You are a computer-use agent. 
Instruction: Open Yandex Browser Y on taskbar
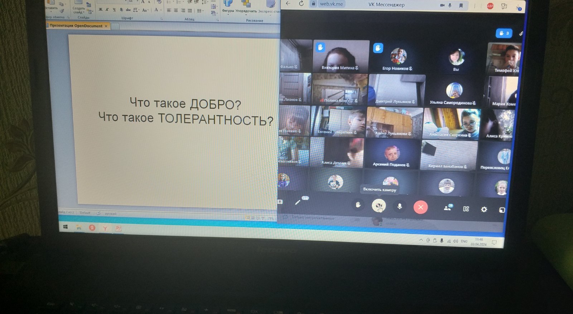click(x=105, y=228)
